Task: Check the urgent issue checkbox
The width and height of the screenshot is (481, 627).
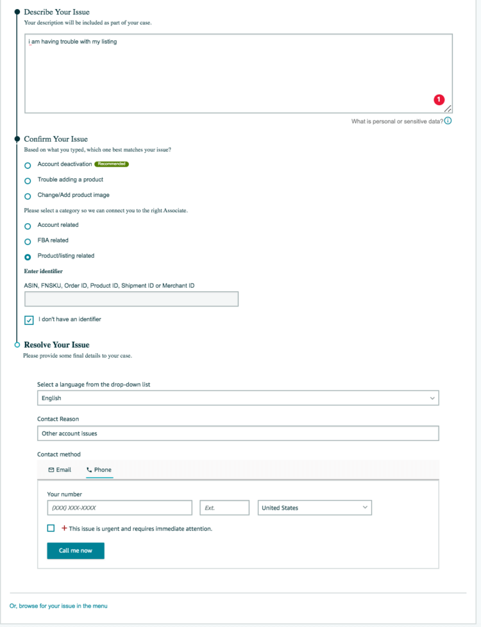Action: coord(51,528)
